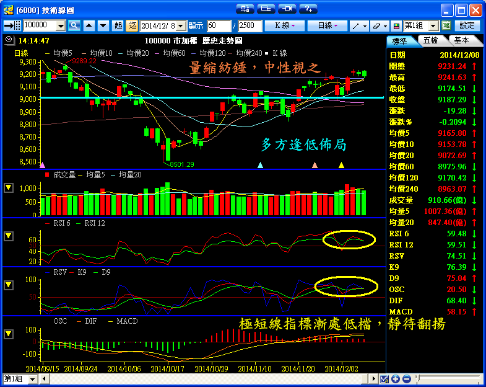Image resolution: width=486 pixels, height=387 pixels.
Task: Open the eraser tool menu
Action: click(x=378, y=25)
